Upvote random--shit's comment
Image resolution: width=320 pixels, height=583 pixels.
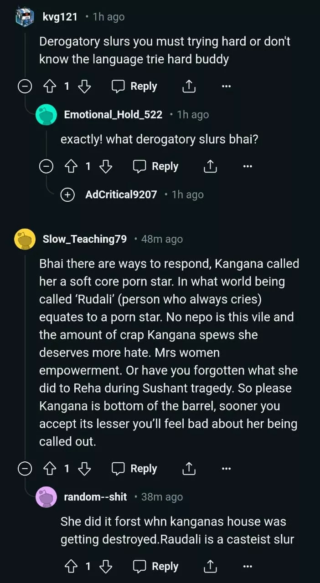70,567
